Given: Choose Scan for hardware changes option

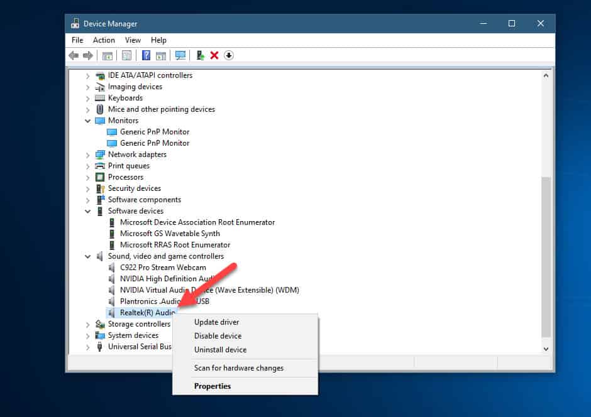Looking at the screenshot, I should coord(245,368).
